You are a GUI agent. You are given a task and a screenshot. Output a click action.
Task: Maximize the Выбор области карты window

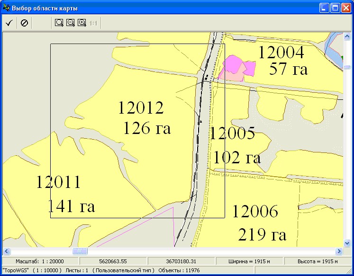[335, 8]
